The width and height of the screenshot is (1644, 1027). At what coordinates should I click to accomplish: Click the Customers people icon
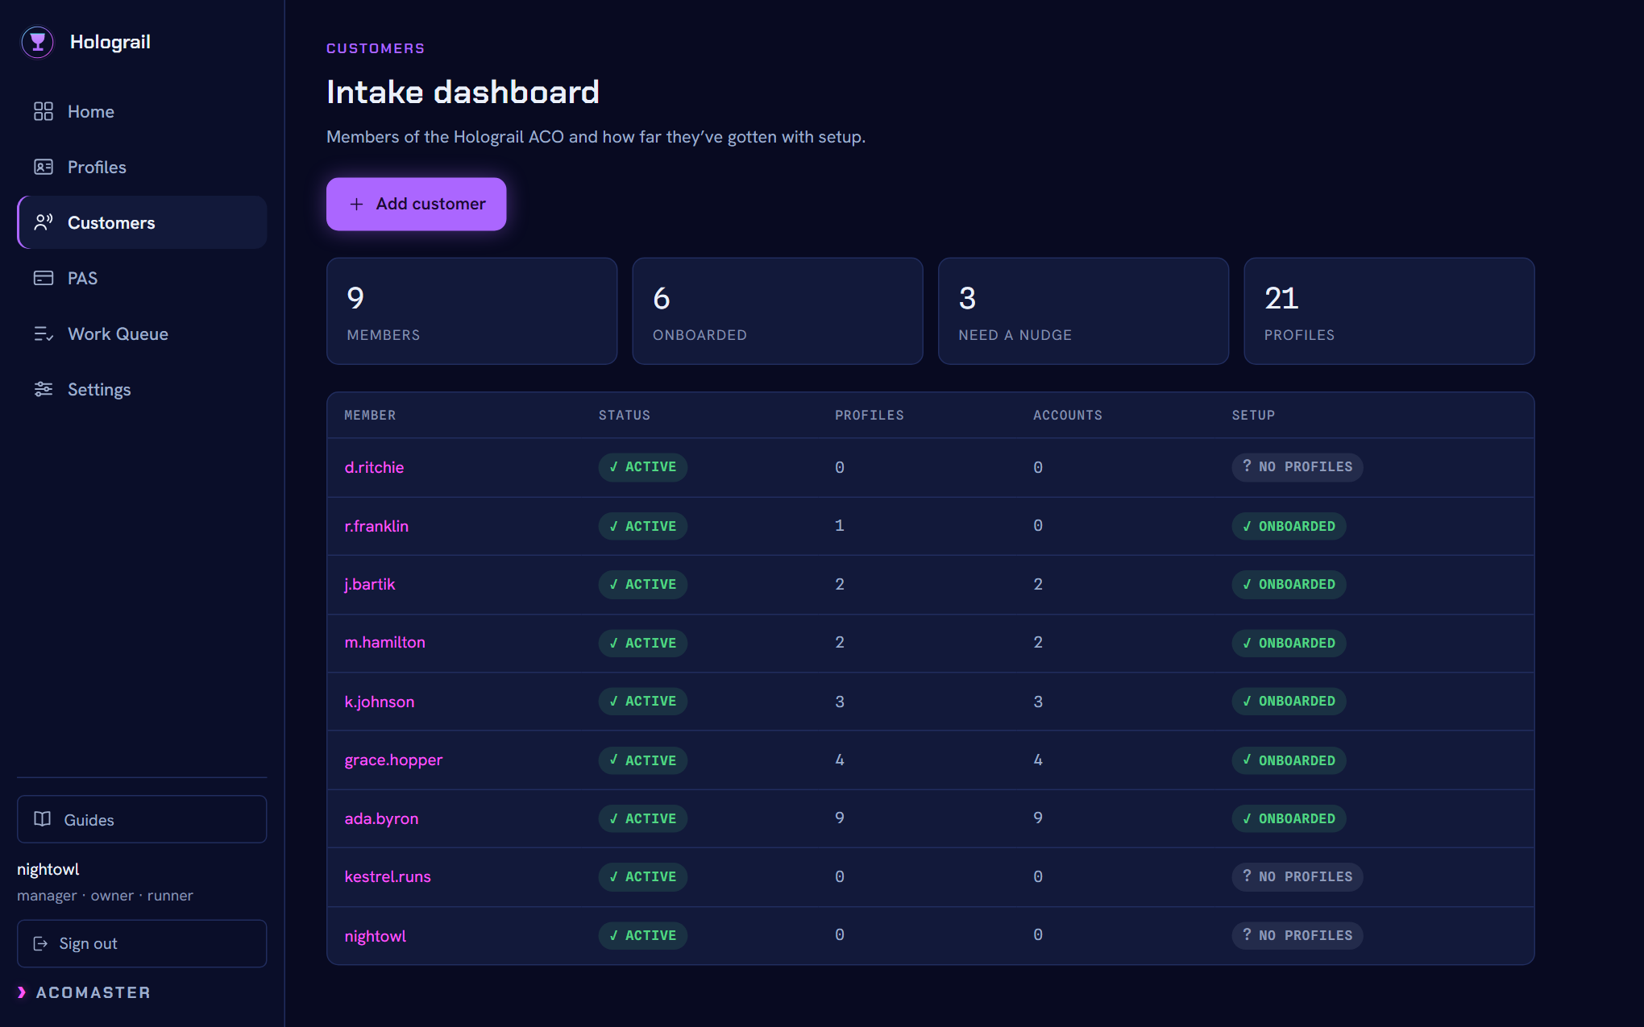coord(44,222)
